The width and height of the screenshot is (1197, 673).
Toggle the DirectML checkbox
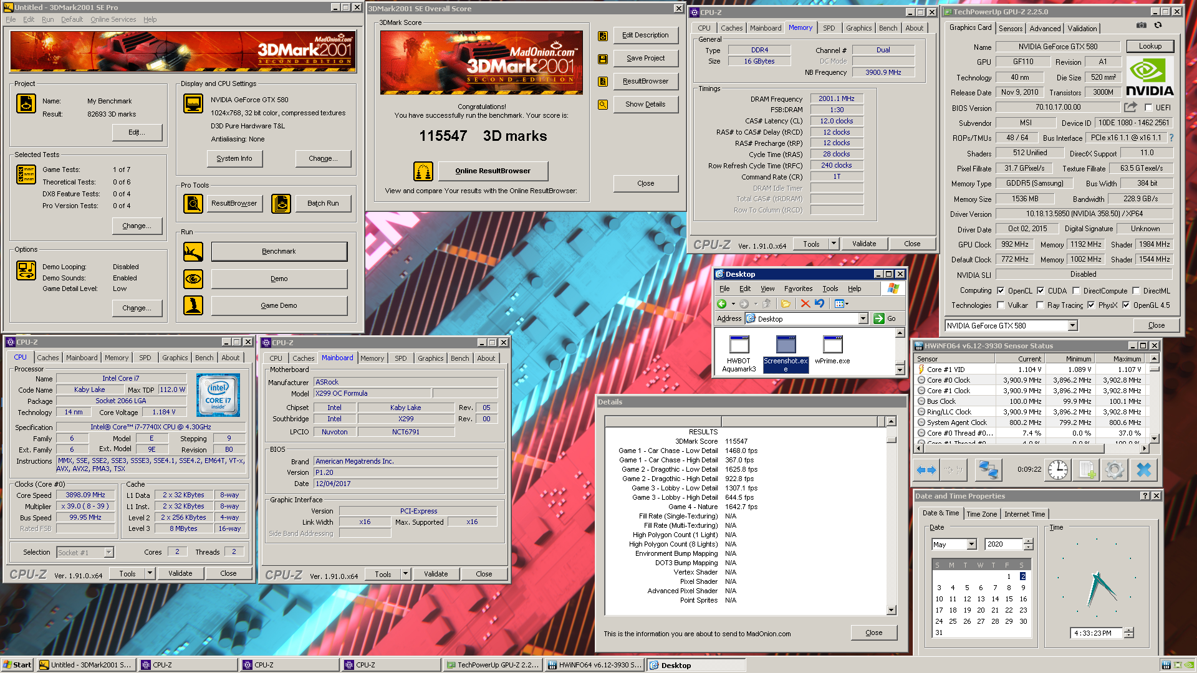click(1137, 290)
